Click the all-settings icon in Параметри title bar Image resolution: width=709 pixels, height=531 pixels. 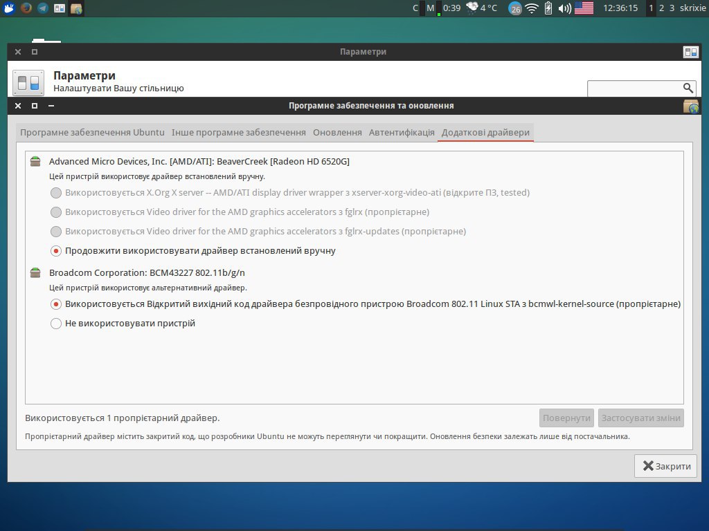point(690,52)
